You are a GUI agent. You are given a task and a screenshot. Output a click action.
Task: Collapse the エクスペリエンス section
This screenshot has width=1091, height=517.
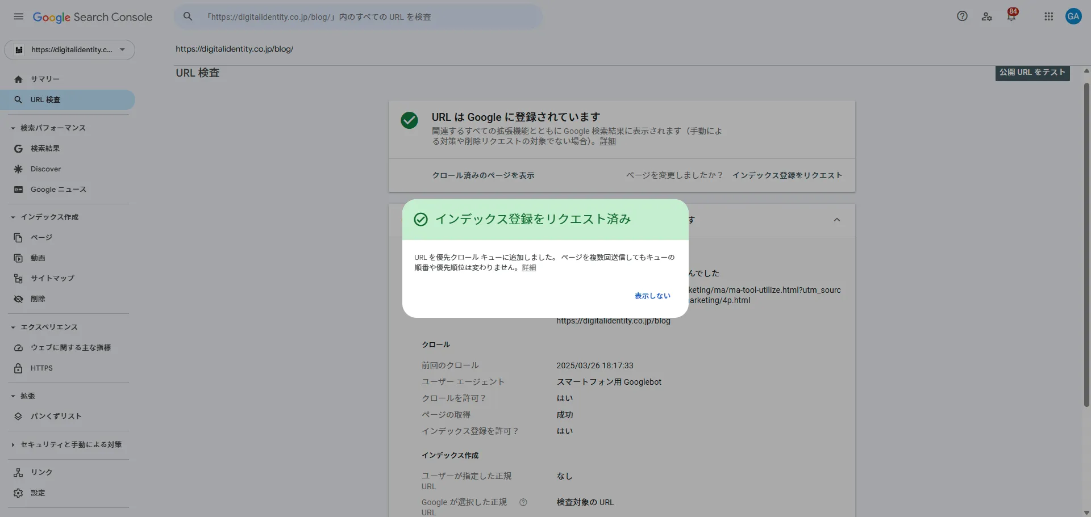pyautogui.click(x=13, y=327)
